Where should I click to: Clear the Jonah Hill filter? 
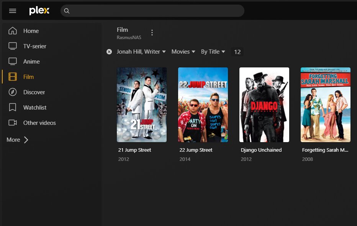tap(109, 52)
